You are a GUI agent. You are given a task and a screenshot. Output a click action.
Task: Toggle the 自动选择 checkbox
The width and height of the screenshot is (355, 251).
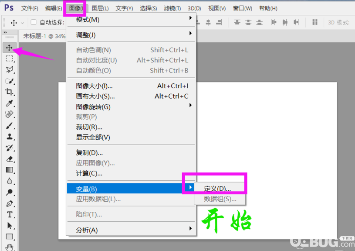[34, 22]
